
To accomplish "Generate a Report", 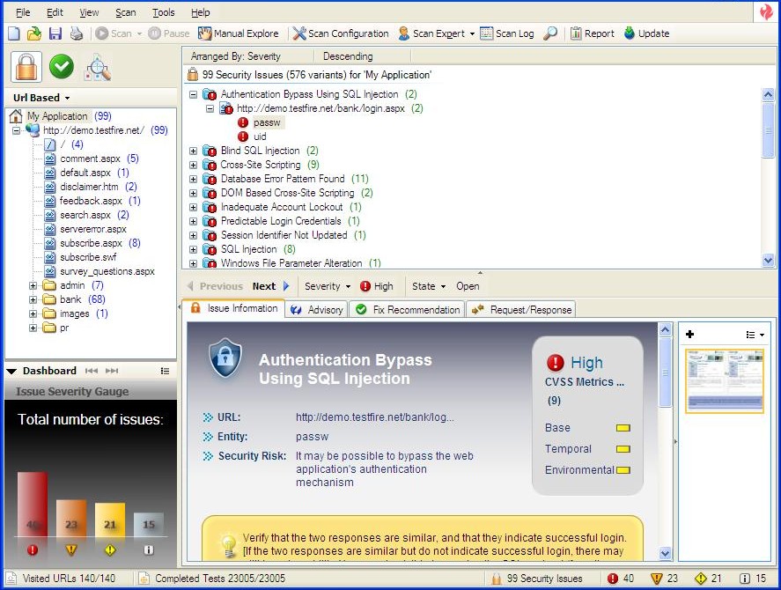I will tap(592, 33).
